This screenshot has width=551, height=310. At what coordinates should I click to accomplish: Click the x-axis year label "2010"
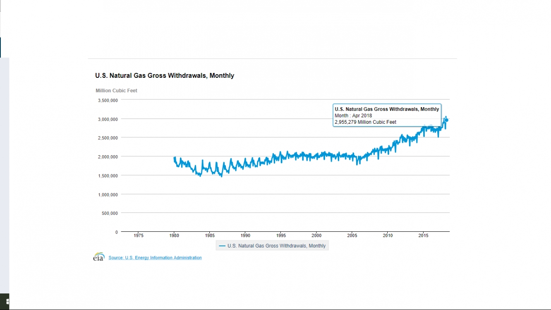[388, 236]
